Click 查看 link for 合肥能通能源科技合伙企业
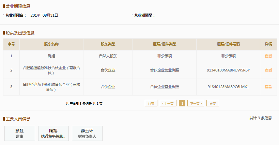 [268, 70]
